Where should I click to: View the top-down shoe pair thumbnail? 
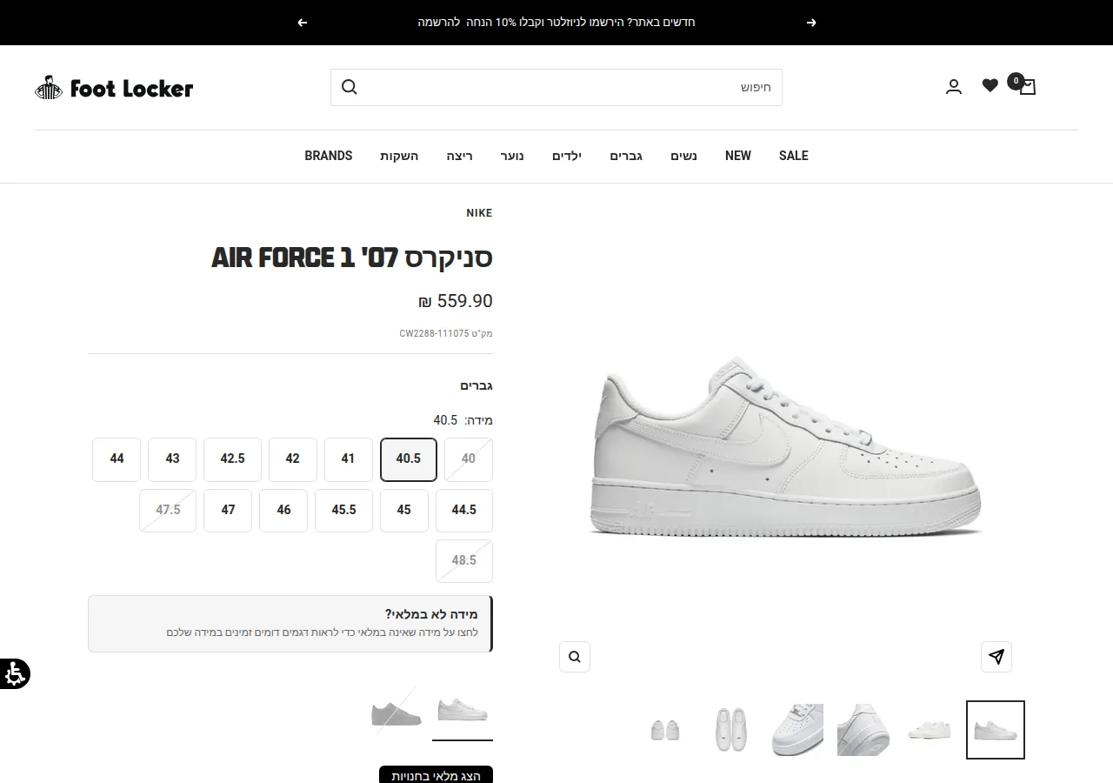730,730
